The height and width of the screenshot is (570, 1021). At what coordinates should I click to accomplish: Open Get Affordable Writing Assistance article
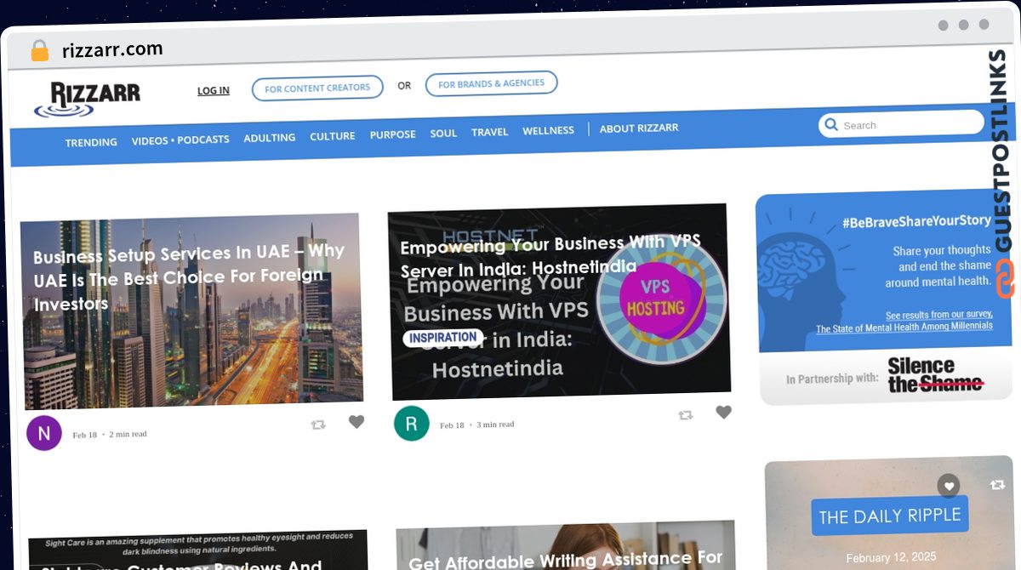pos(565,560)
